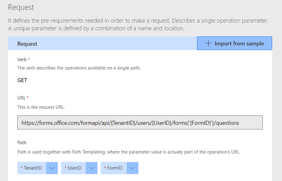Click the GET verb value
This screenshot has width=282, height=181.
click(x=22, y=80)
